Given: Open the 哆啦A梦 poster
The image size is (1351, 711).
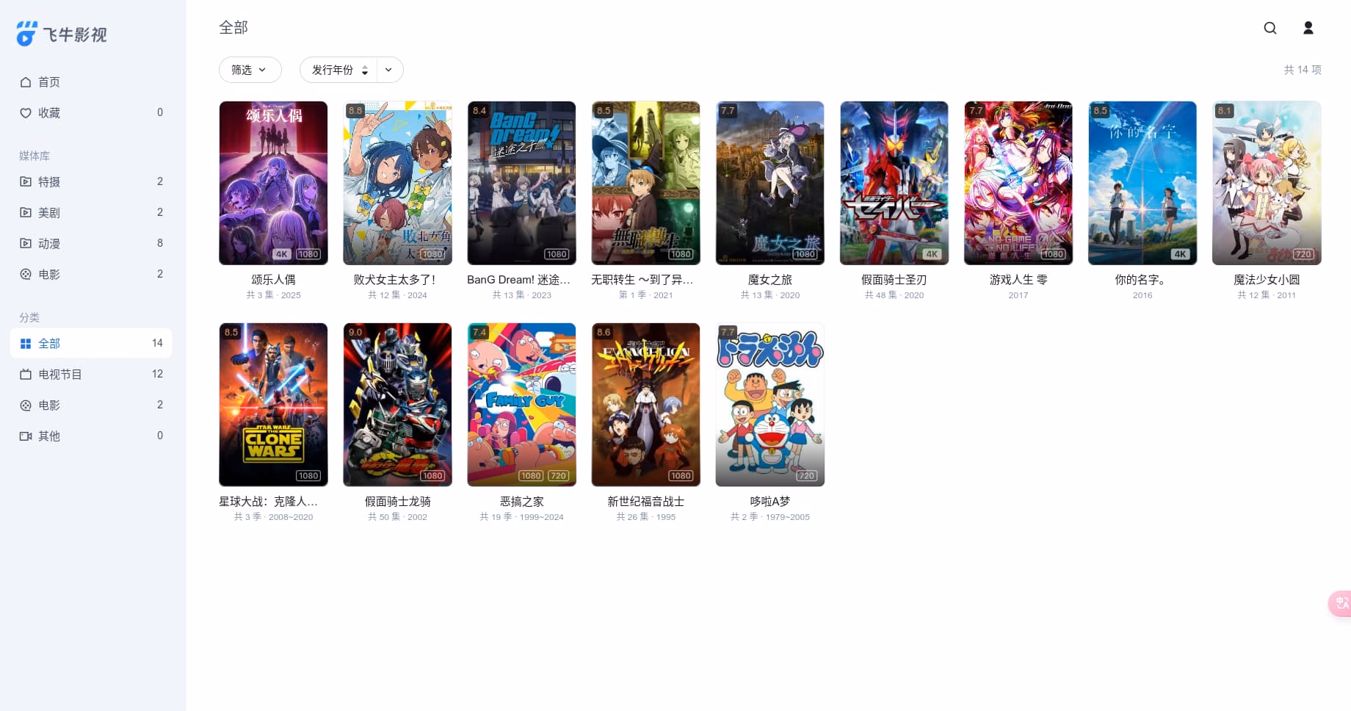Looking at the screenshot, I should tap(769, 405).
